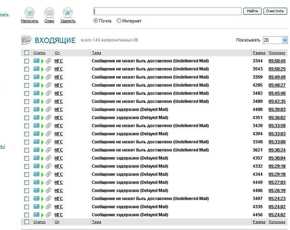The width and height of the screenshot is (290, 230).
Task: Click the Входящие folder icon
Action: pos(26,40)
